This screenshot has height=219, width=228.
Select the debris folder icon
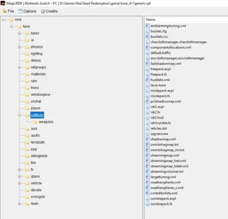27,60
